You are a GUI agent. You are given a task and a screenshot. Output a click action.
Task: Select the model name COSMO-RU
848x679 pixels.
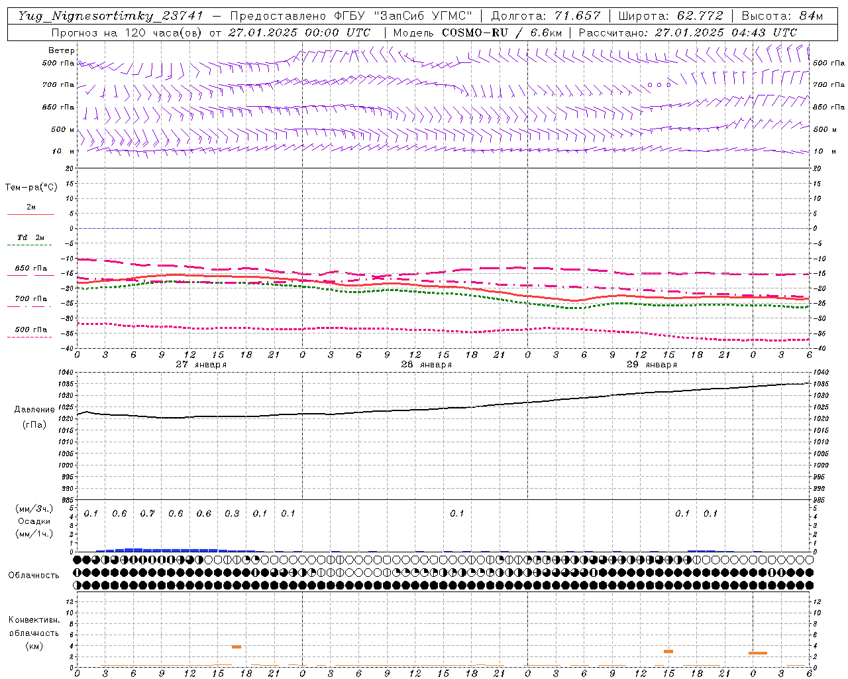click(474, 32)
